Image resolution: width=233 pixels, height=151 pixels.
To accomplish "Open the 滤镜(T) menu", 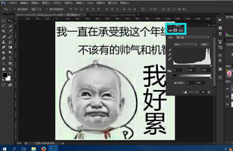I will pos(80,3).
